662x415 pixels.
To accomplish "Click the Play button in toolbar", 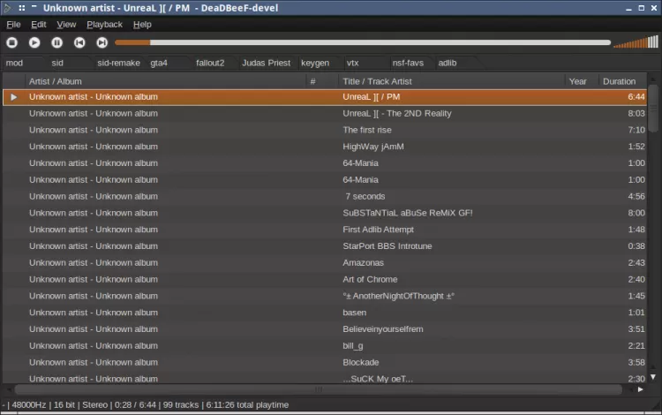I will click(34, 42).
